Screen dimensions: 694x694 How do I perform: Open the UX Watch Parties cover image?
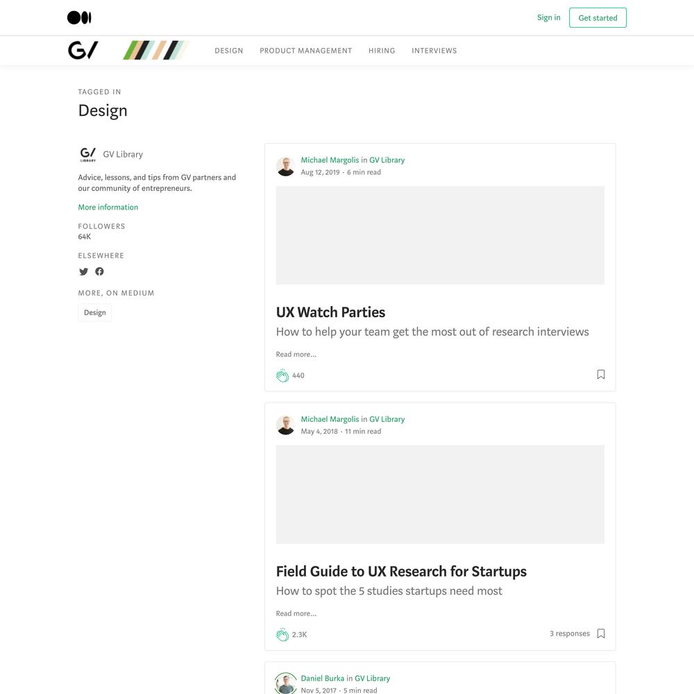(440, 235)
